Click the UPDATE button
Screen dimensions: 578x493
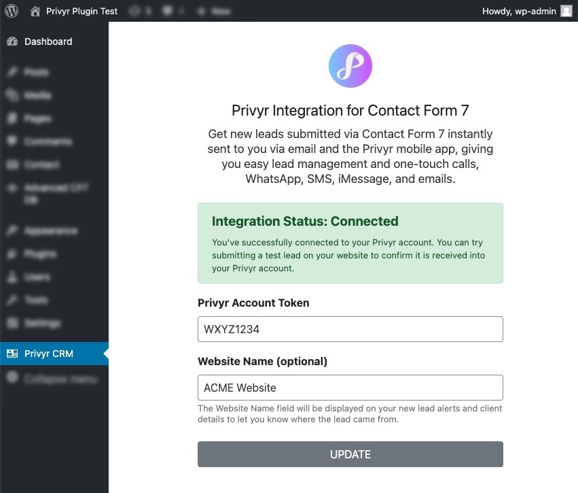pyautogui.click(x=350, y=454)
